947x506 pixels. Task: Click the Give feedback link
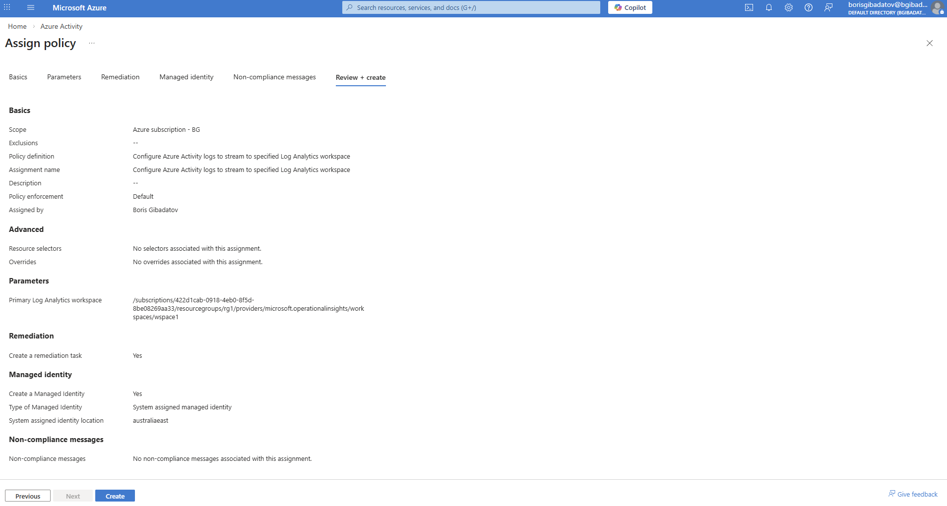913,494
